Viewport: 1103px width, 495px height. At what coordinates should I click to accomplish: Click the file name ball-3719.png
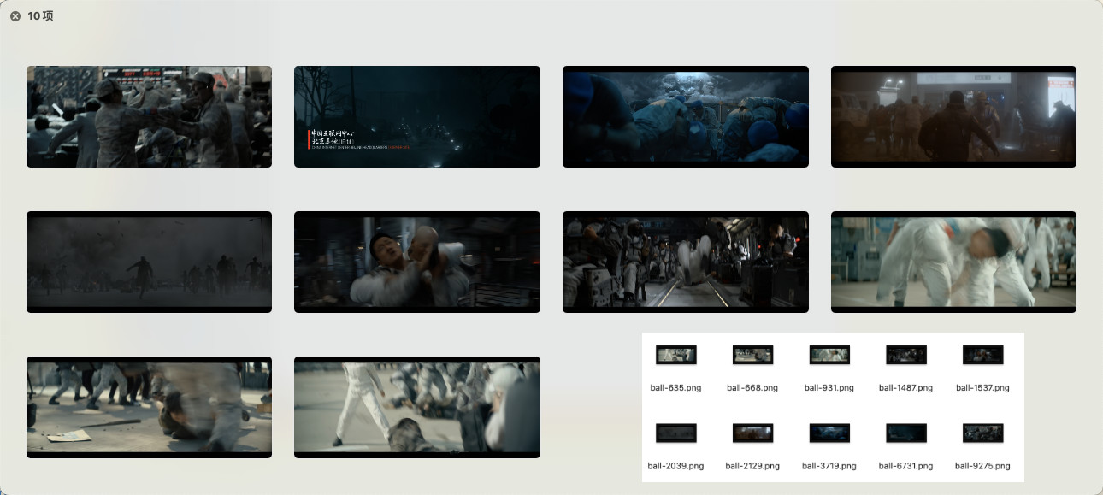829,466
